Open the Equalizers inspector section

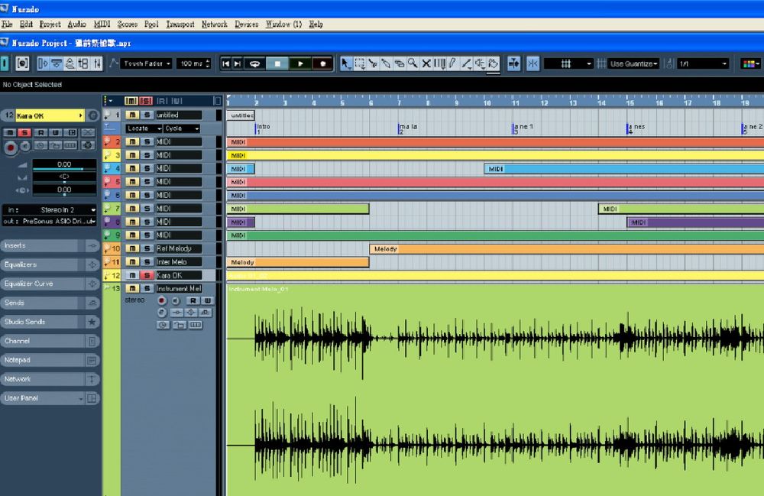(x=50, y=264)
